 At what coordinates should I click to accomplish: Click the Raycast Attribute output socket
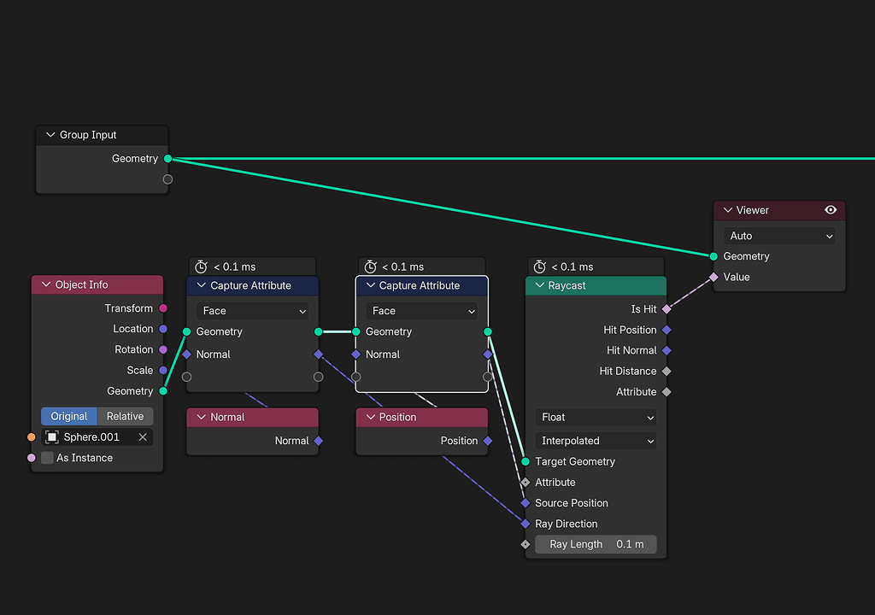(x=667, y=392)
